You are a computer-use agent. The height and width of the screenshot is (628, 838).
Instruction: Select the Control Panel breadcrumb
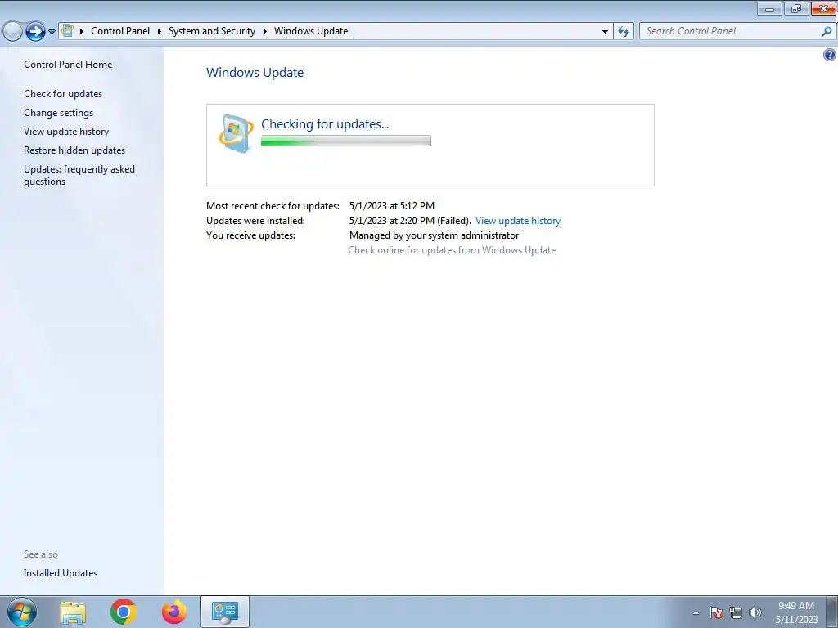[120, 31]
